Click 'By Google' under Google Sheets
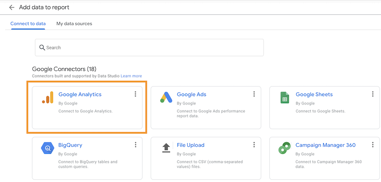 305,104
